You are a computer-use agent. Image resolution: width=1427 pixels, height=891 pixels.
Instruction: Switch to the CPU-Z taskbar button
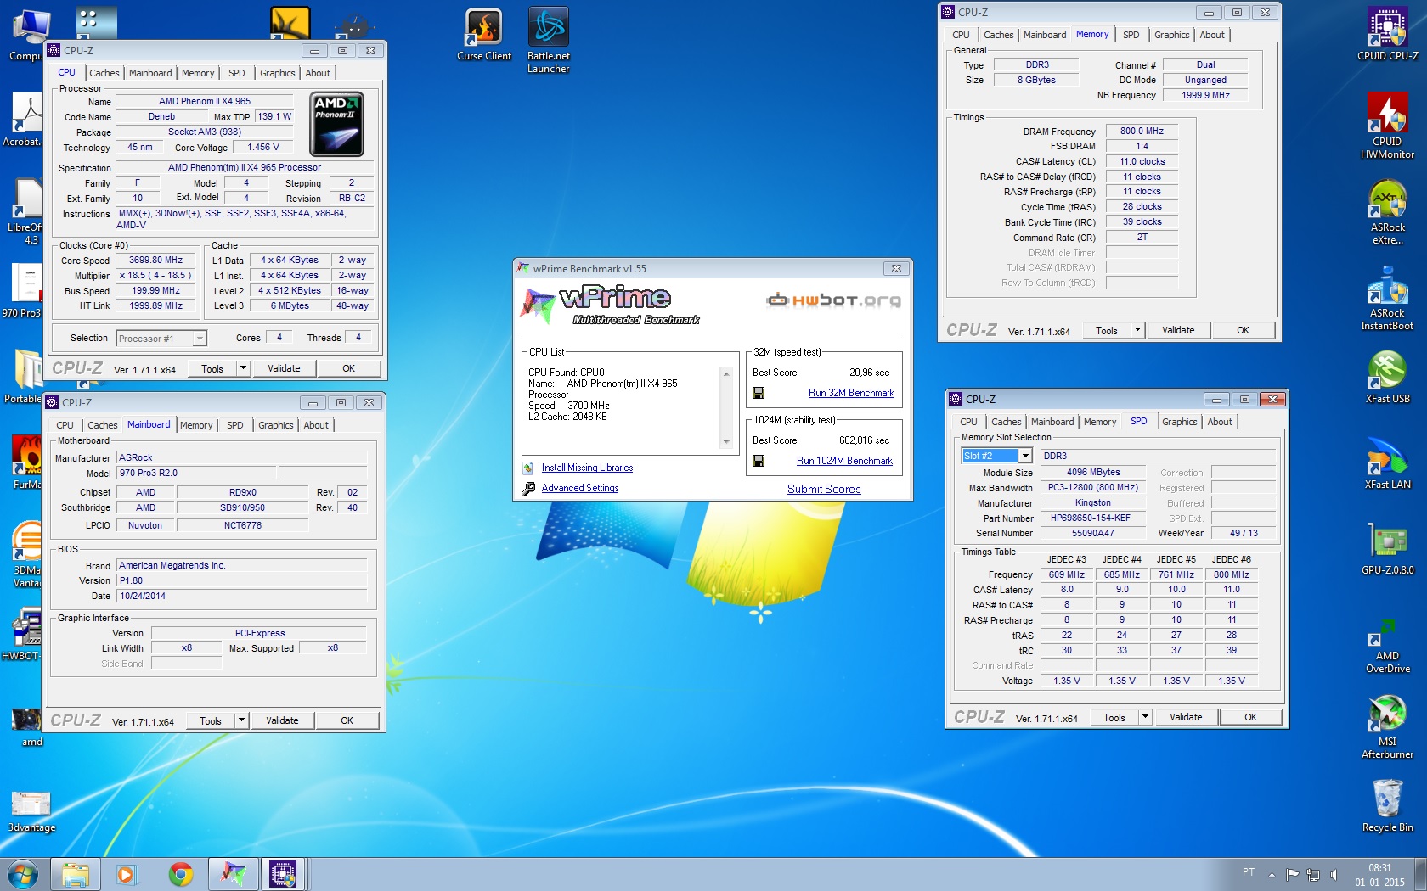pyautogui.click(x=283, y=874)
